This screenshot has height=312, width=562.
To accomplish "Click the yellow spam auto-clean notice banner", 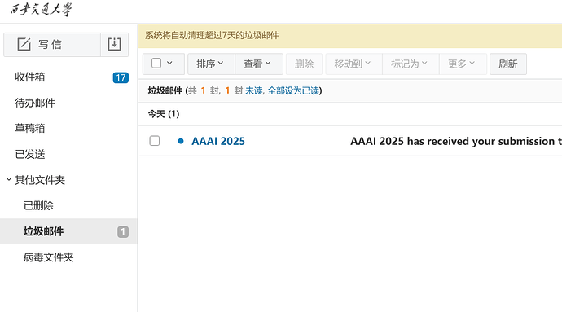I will click(349, 36).
